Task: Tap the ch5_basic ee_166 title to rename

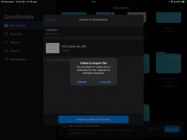Action: (x=74, y=46)
